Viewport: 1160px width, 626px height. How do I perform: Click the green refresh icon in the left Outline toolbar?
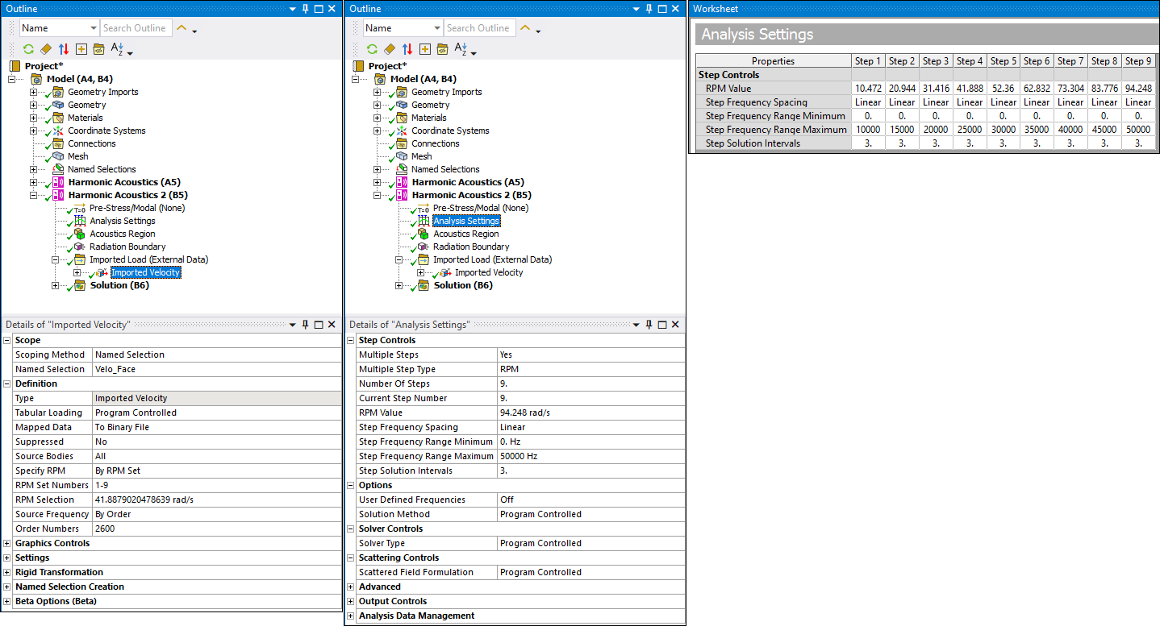click(x=28, y=49)
